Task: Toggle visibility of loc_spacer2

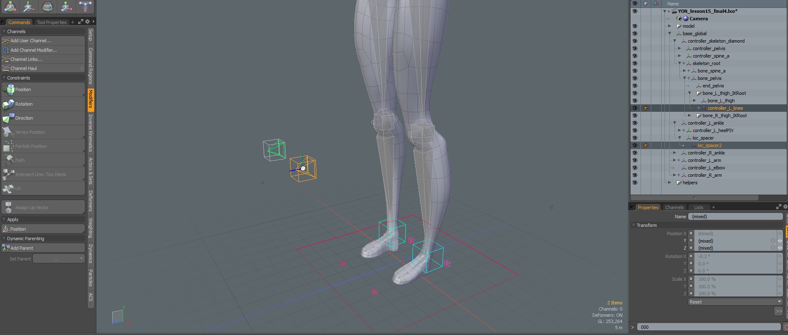Action: tap(635, 145)
